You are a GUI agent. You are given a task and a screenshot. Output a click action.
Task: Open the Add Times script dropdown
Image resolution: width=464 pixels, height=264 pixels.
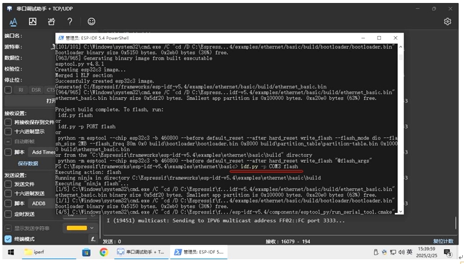tap(41, 152)
